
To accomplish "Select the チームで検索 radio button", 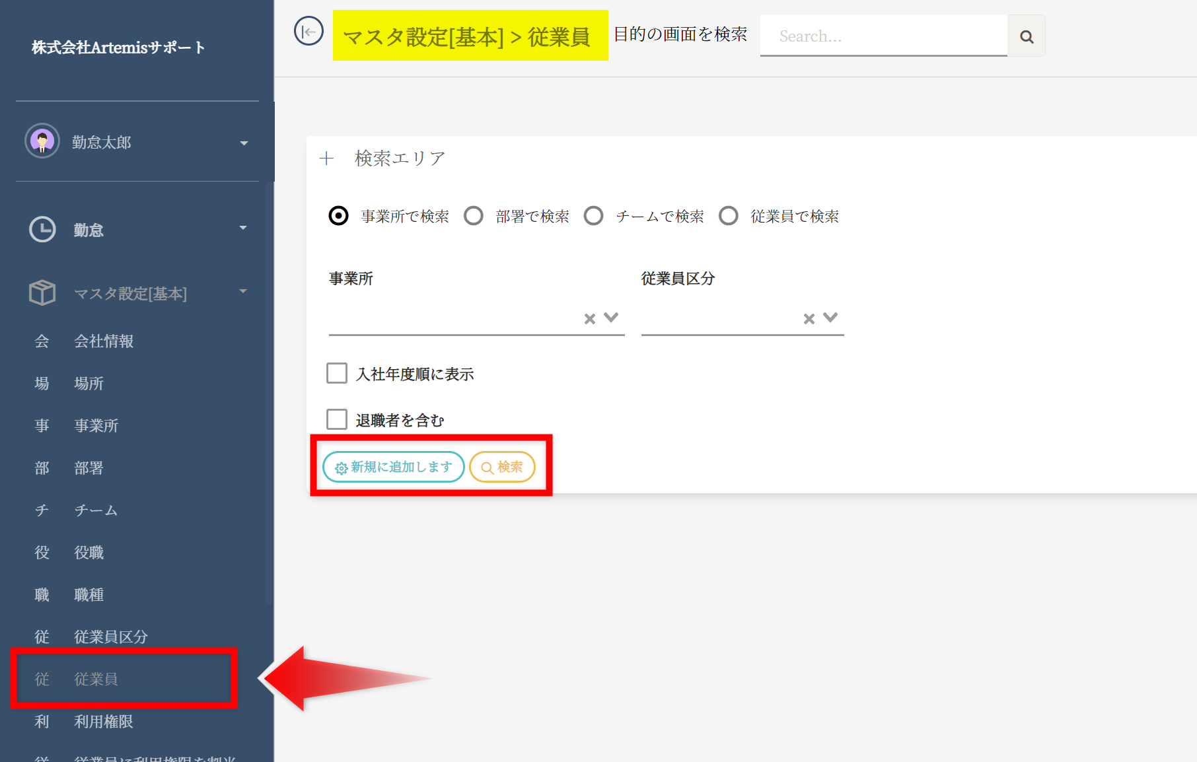I will pos(594,216).
